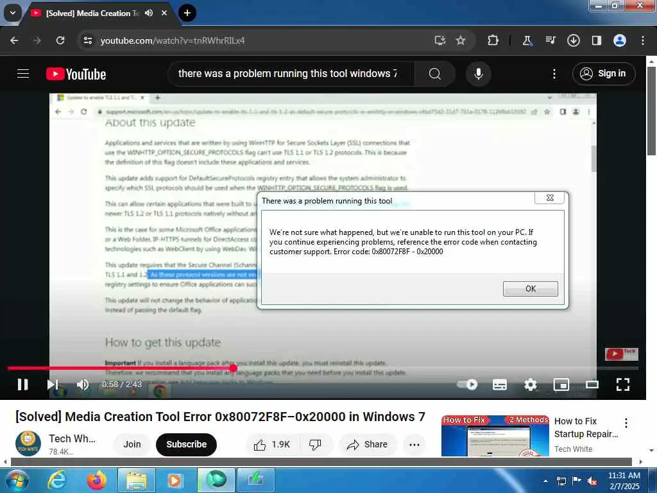Click OK in the error dialog
The height and width of the screenshot is (493, 657).
530,289
